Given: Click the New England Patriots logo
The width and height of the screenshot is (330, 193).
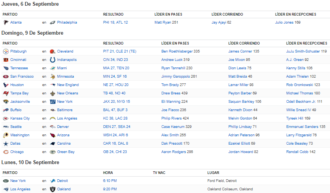Looking at the screenshot, I should coord(53,85).
